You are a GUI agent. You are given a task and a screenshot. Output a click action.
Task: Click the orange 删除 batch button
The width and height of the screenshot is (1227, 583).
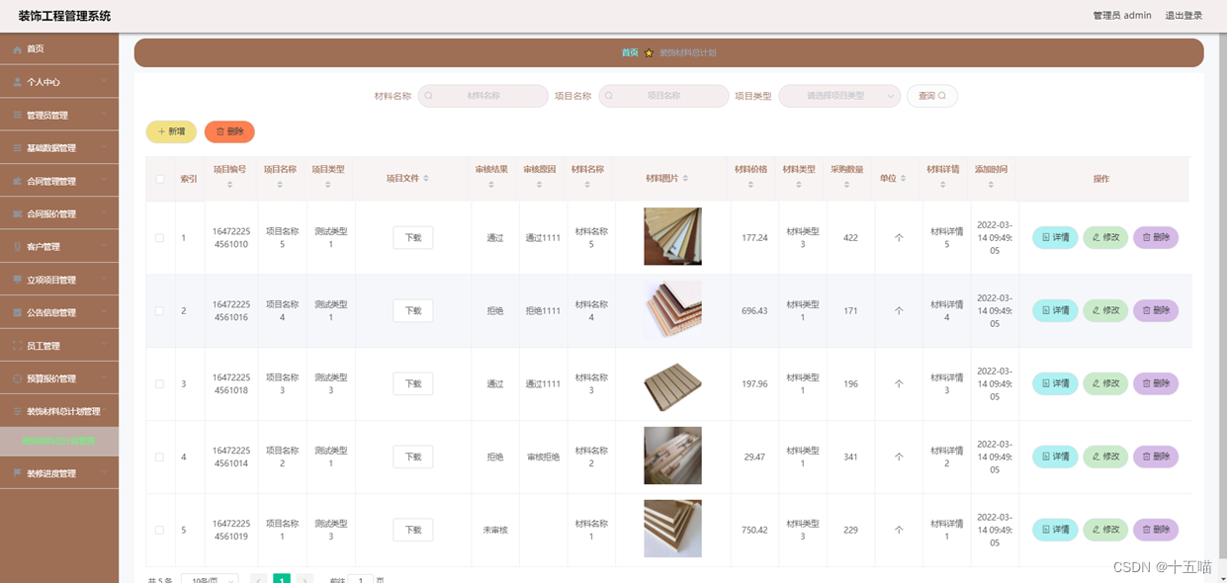[x=229, y=131]
